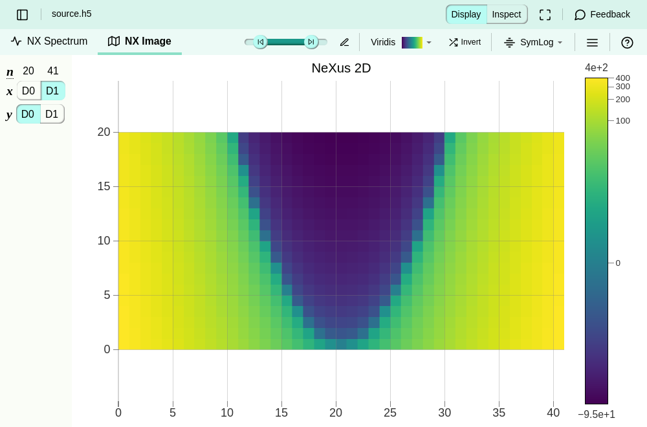Set y axis to D1
The width and height of the screenshot is (647, 427).
(52, 114)
